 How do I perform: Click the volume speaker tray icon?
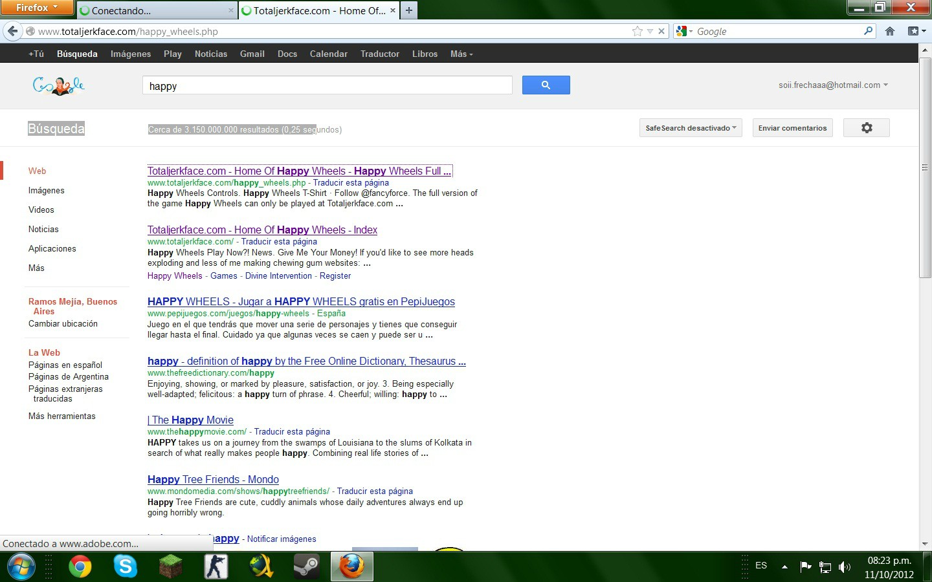(x=845, y=567)
